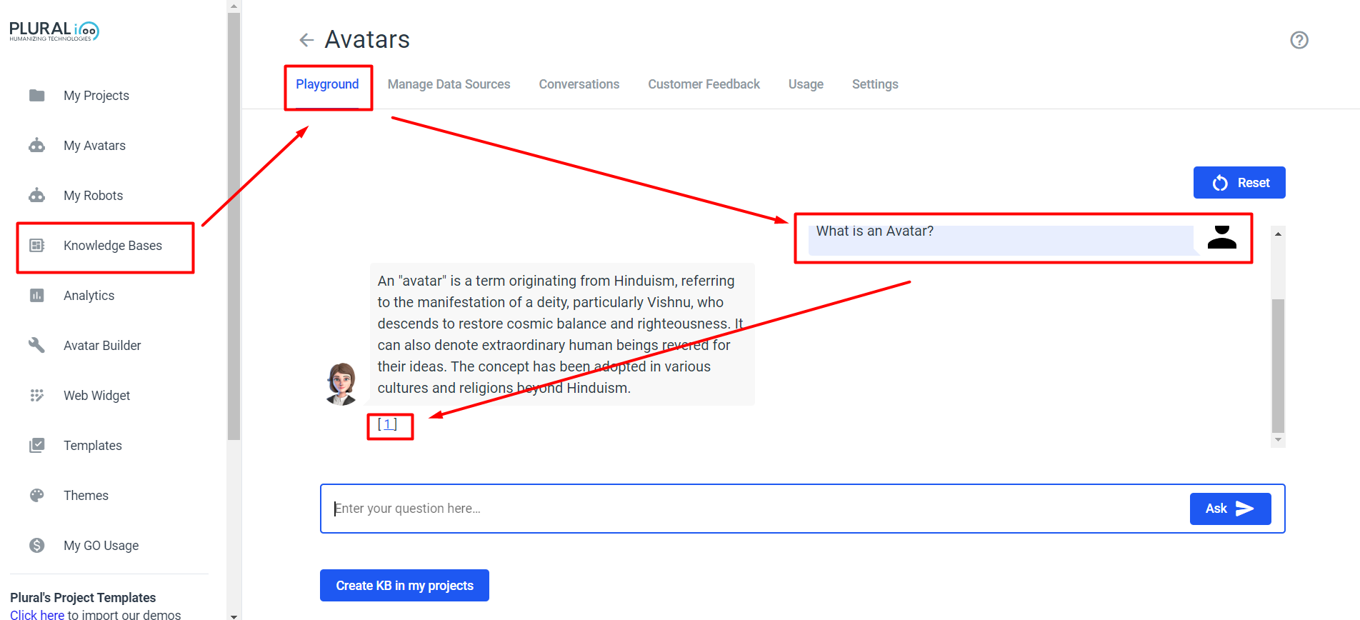Open the Conversations tab
Screen dimensions: 1360x620
click(579, 84)
